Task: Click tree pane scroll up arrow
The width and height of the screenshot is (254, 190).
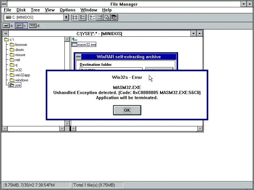Action: point(67,39)
